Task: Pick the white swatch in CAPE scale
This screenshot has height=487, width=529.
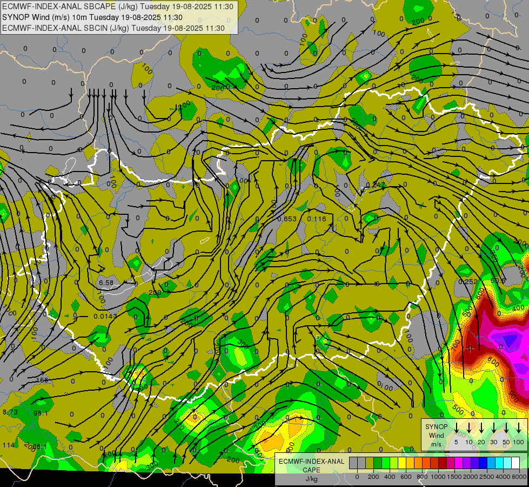Action: (515, 463)
